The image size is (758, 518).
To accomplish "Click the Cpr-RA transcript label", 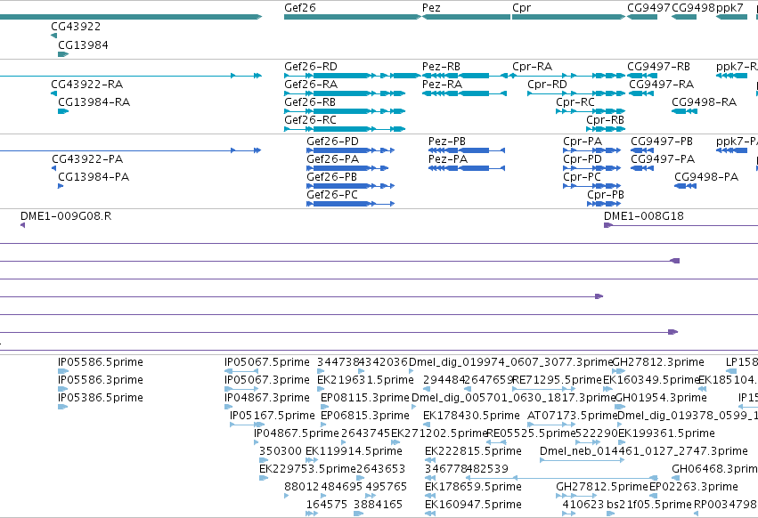I will click(x=533, y=67).
